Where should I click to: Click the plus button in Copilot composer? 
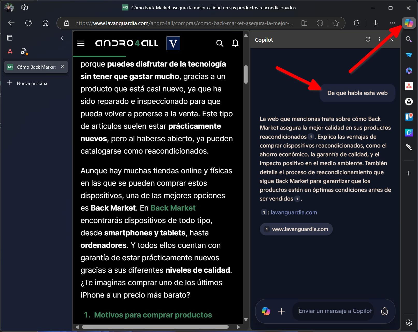coord(282,311)
